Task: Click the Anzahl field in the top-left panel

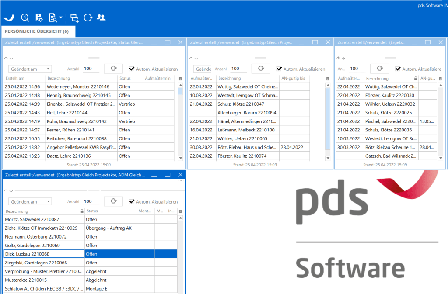Action: (91, 69)
